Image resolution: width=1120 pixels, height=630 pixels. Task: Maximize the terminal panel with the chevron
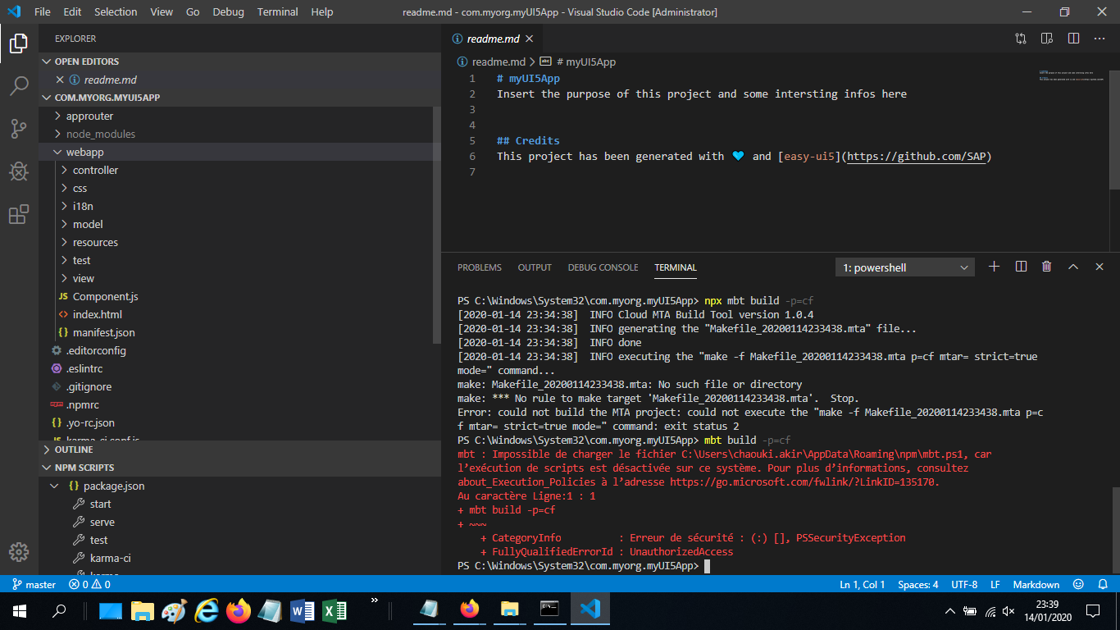(x=1072, y=267)
